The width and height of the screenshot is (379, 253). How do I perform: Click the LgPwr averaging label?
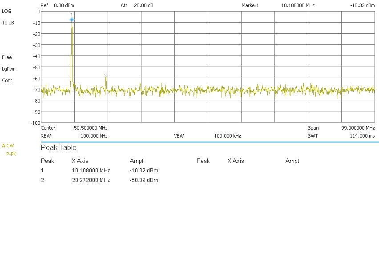(8, 69)
